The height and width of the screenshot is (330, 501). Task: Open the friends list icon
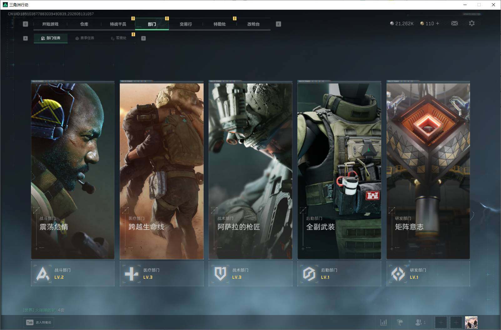click(420, 322)
